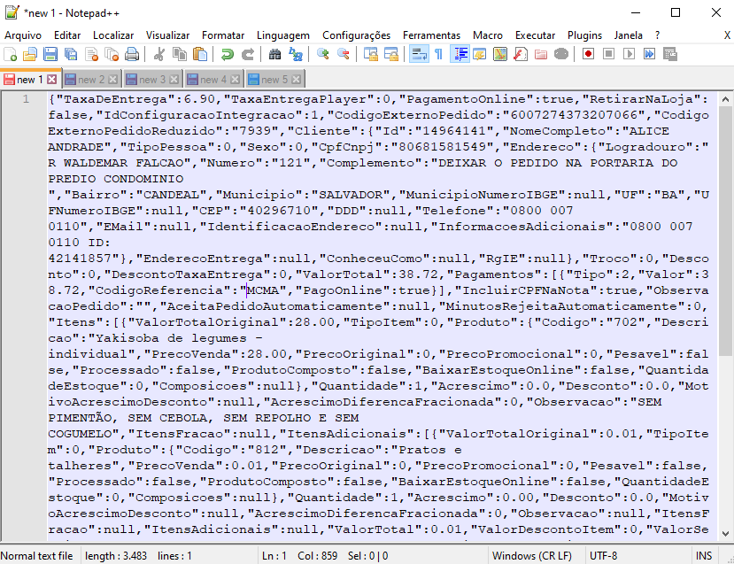Viewport: 734px width, 564px height.
Task: Open the Macro menu
Action: 488,35
